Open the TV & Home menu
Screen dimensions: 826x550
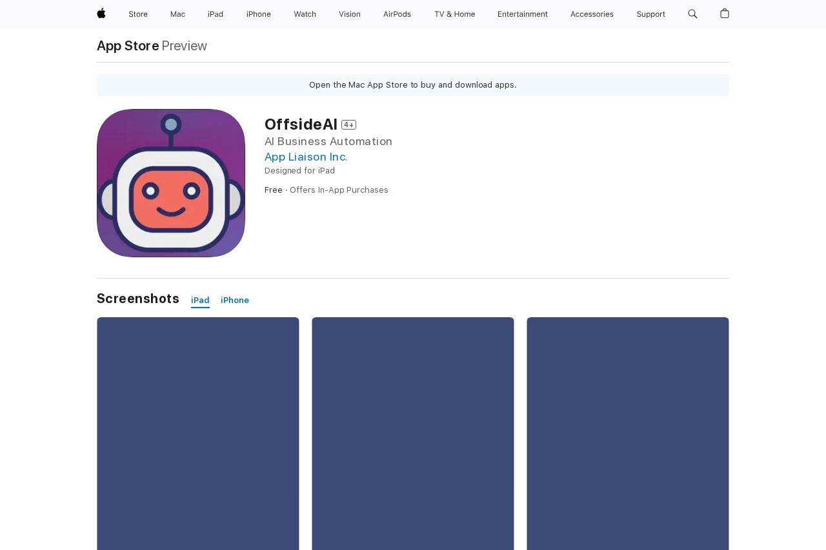click(x=454, y=14)
